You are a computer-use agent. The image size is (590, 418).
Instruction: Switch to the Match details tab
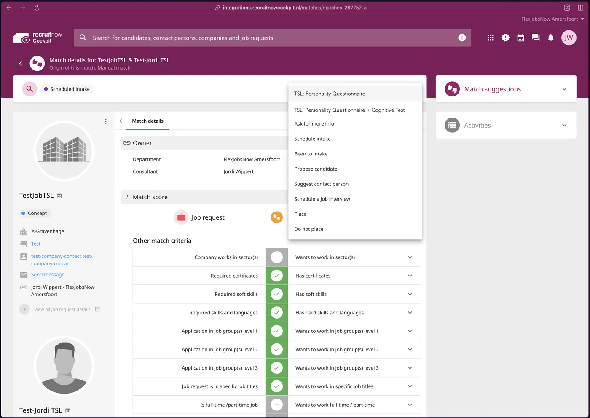147,121
